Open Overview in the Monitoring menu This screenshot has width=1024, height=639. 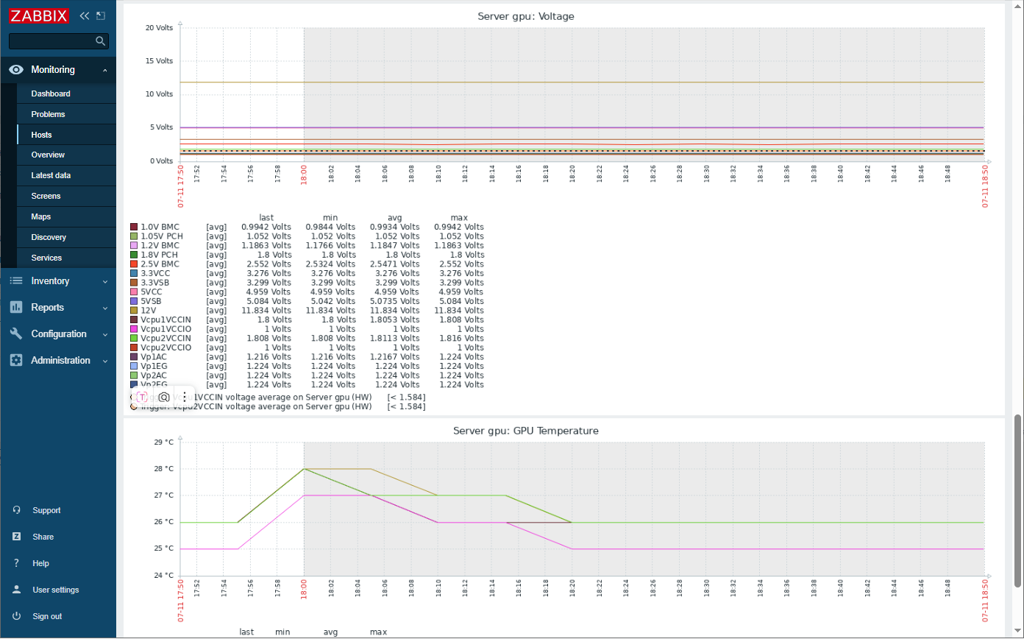coord(66,155)
